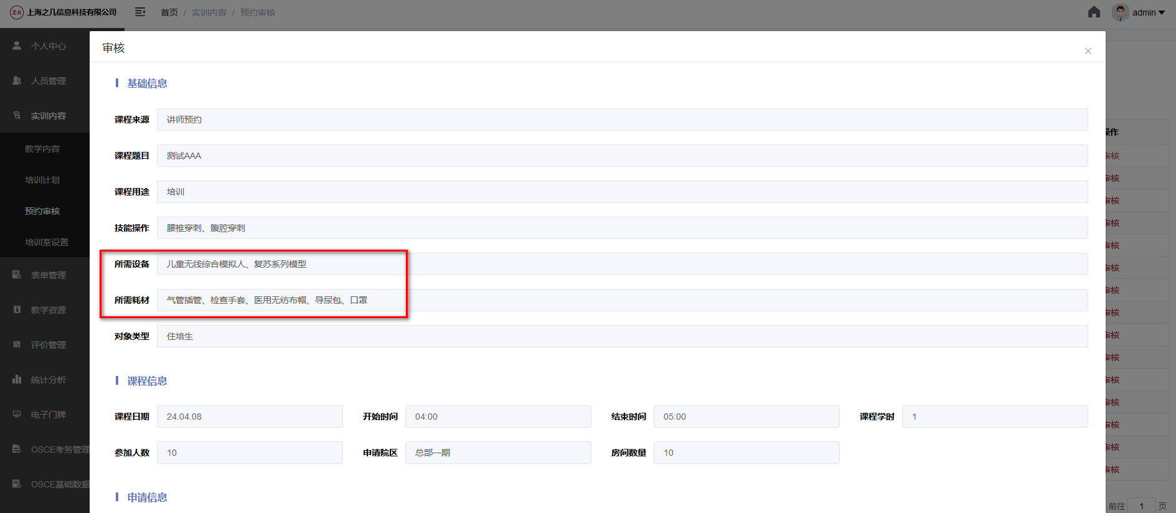Click the 人员管理 sidebar icon
Screen dimensions: 1176x513
(17, 80)
